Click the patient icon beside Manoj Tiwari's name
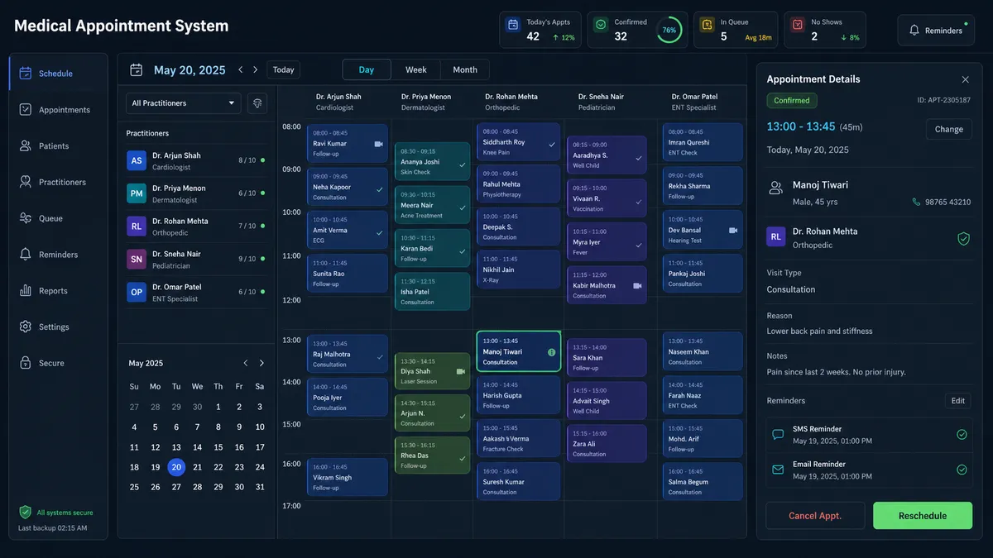The height and width of the screenshot is (558, 993). tap(775, 188)
